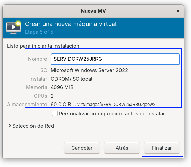
Task: Click Finalizar to start installation
Action: pyautogui.click(x=162, y=148)
